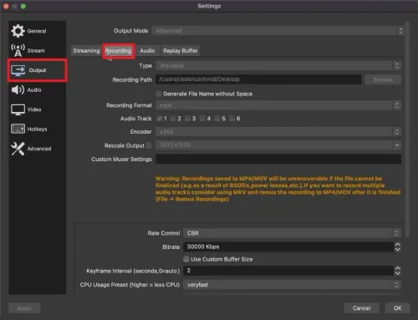The height and width of the screenshot is (320, 418).
Task: Open General settings gear icon
Action: click(18, 31)
